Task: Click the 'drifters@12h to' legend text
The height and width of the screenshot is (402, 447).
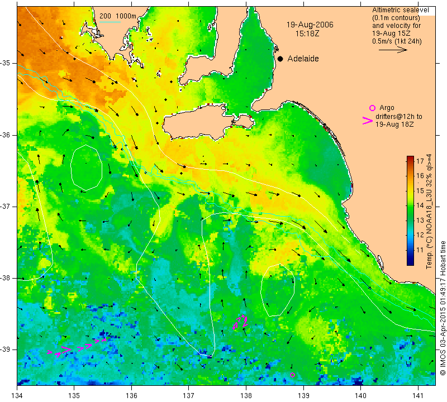Action: (x=399, y=117)
